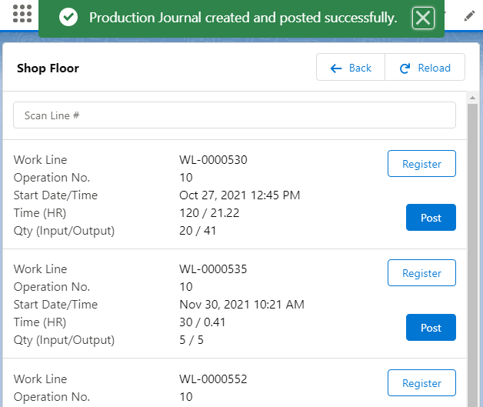
Task: Select the WL-0000530 text
Action: coord(213,160)
